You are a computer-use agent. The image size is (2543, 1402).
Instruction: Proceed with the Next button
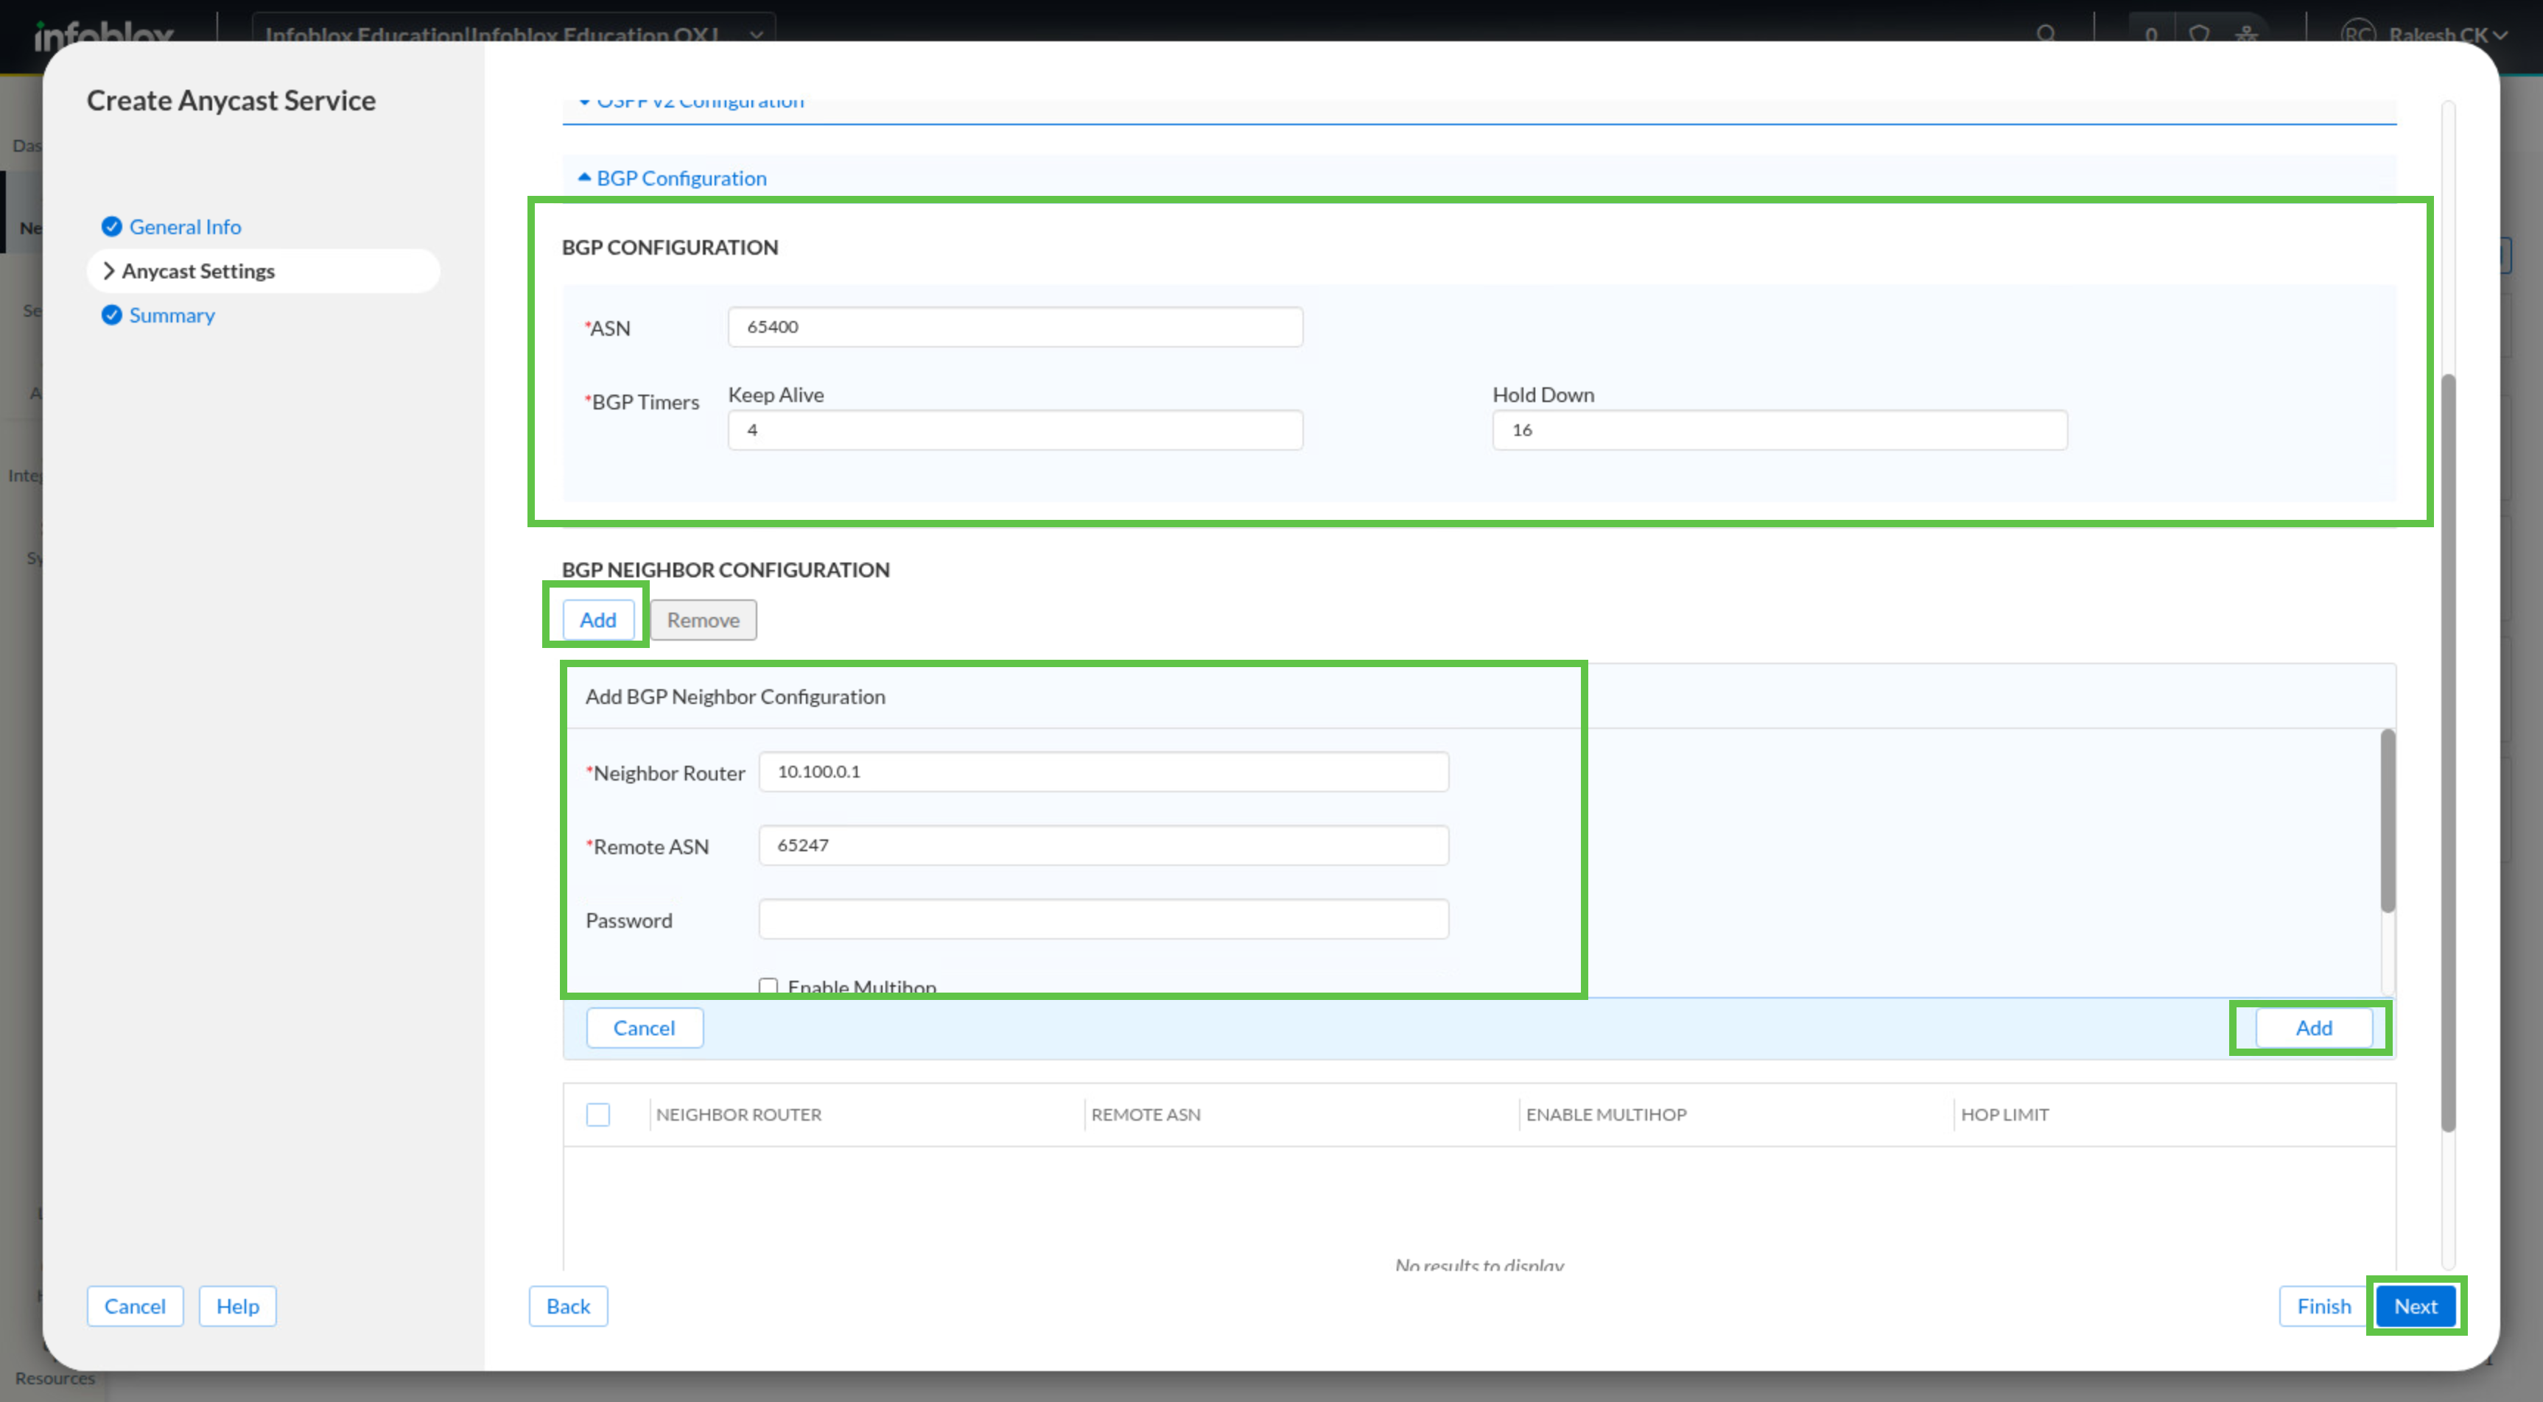coord(2415,1306)
